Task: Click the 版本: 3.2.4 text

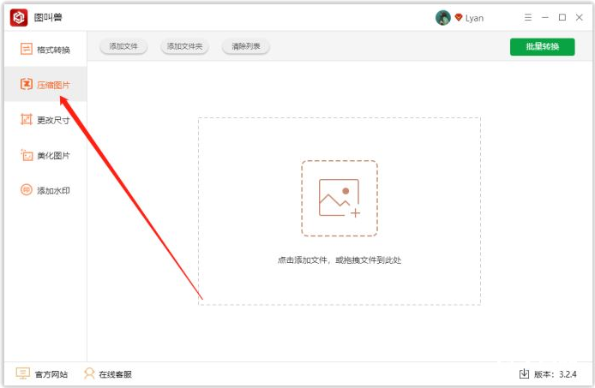Action: pos(556,374)
